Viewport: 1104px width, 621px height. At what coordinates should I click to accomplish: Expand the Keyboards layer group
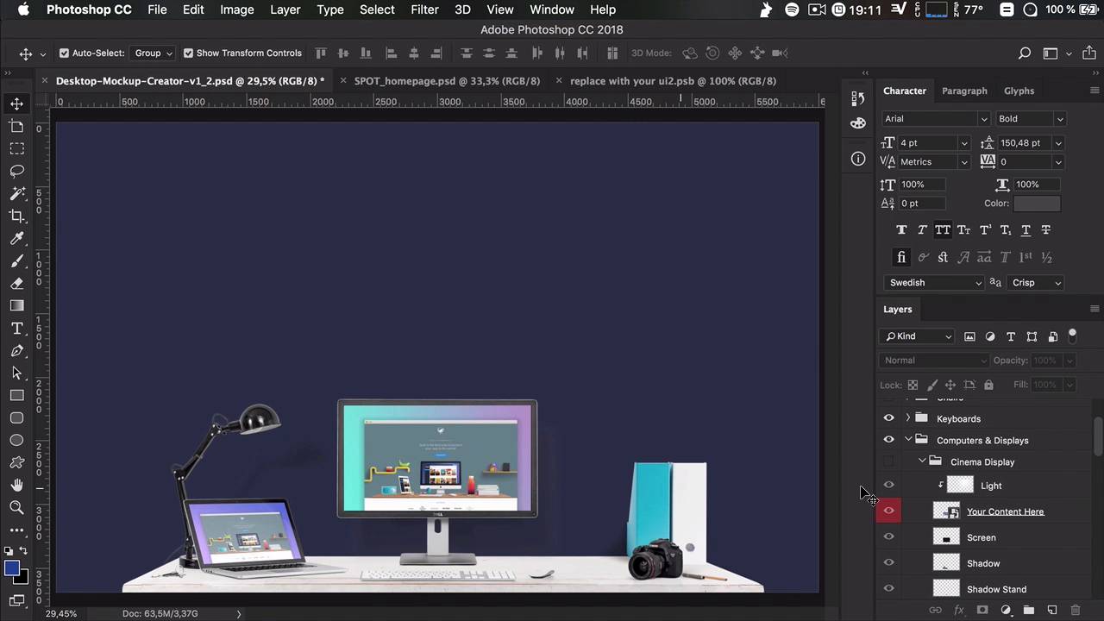point(907,418)
